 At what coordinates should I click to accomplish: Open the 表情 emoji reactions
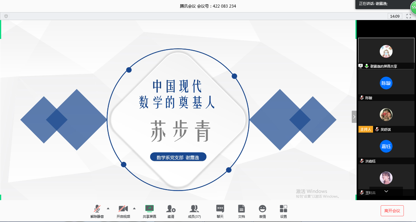click(x=262, y=209)
